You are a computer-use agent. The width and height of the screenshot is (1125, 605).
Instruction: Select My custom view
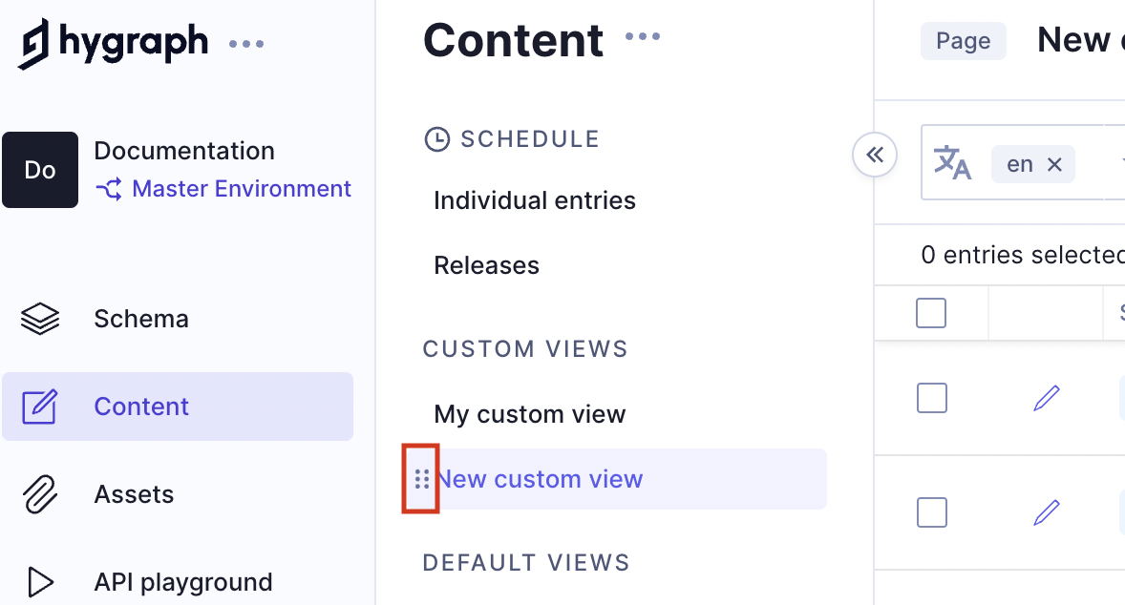pos(530,414)
